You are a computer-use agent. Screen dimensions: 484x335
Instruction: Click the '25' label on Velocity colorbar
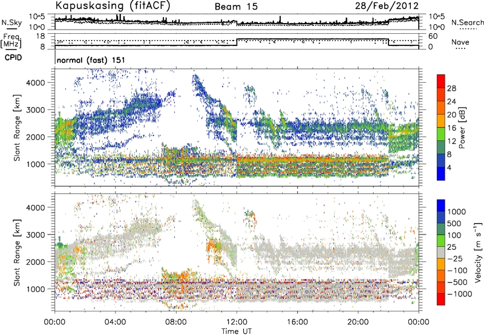coord(451,247)
